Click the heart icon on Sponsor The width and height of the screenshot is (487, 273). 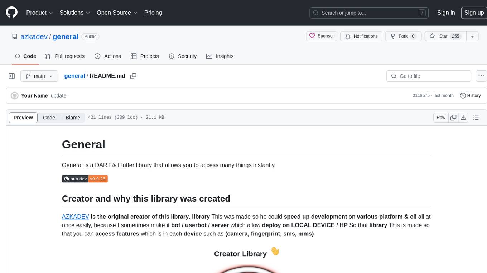[x=312, y=36]
